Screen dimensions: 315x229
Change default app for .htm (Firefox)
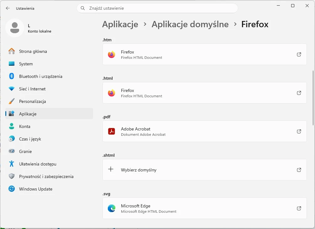point(204,54)
